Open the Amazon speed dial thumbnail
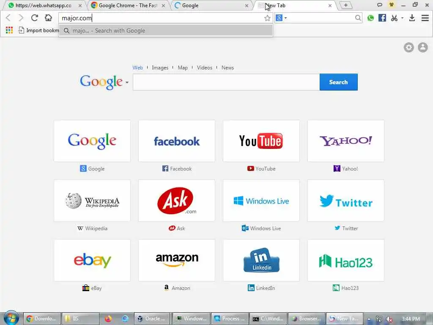Image resolution: width=433 pixels, height=325 pixels. pos(177,260)
